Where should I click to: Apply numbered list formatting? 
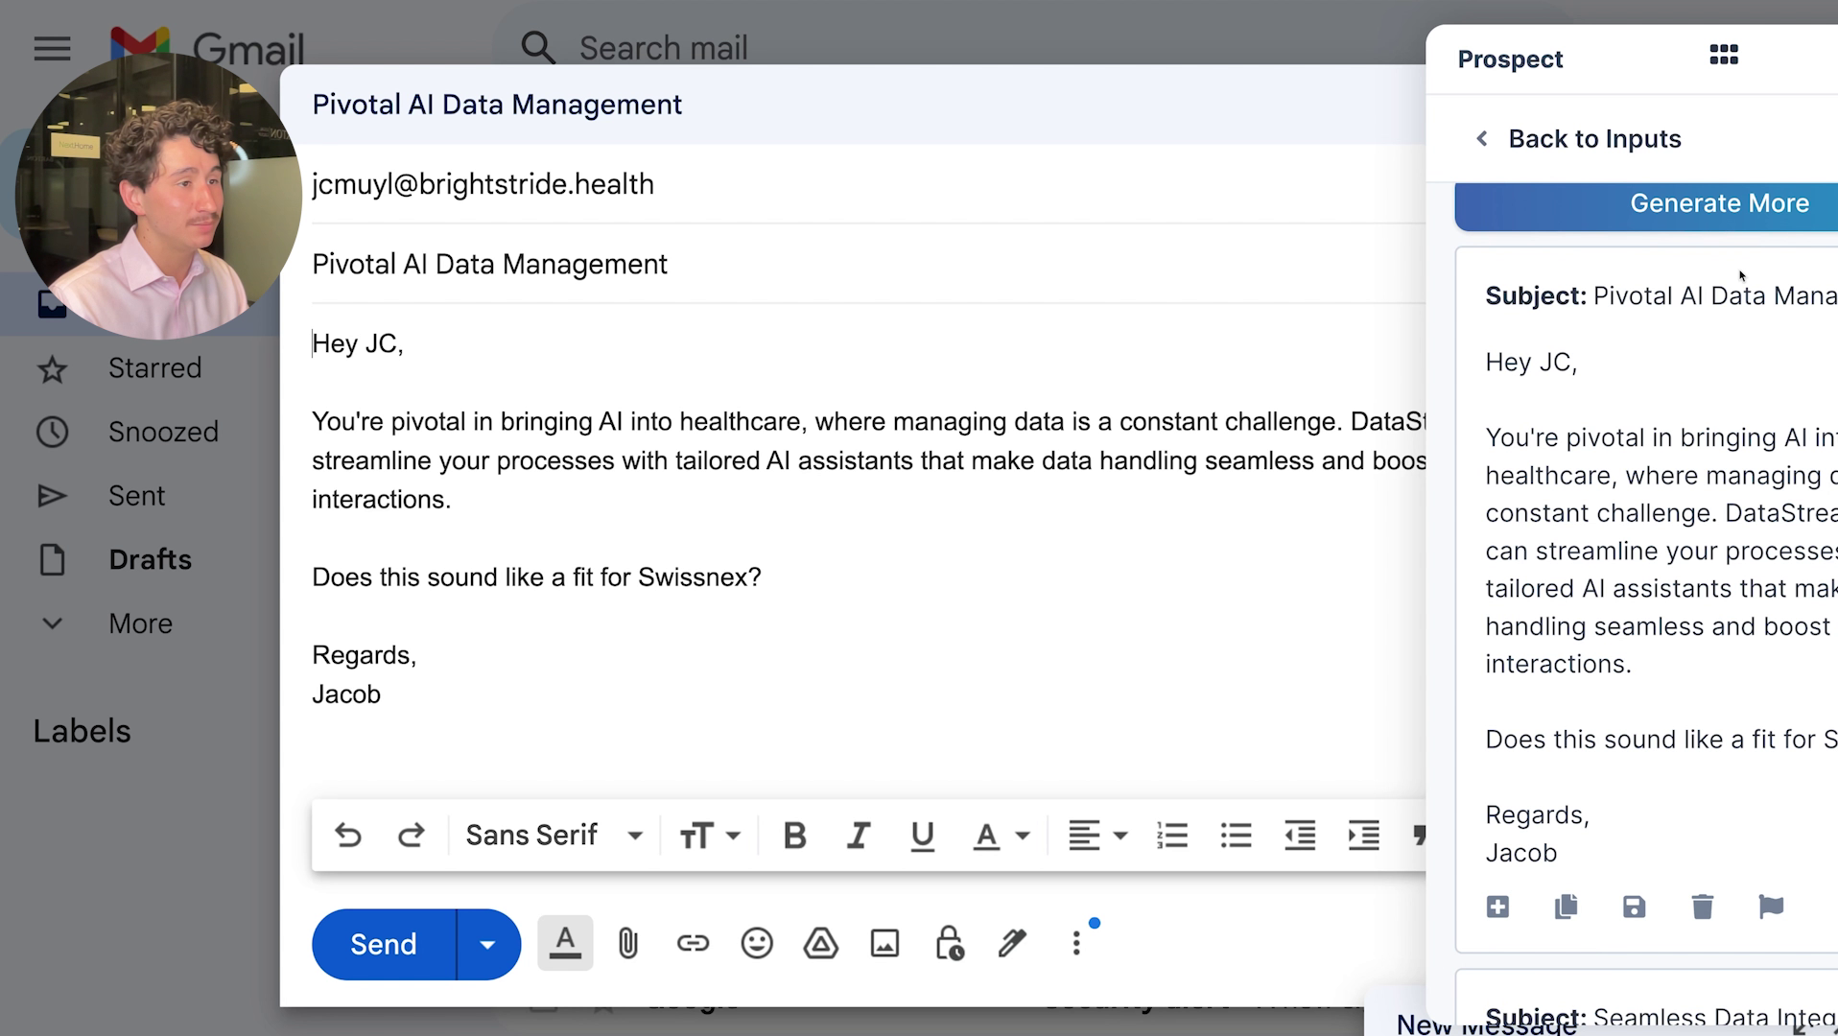point(1172,836)
